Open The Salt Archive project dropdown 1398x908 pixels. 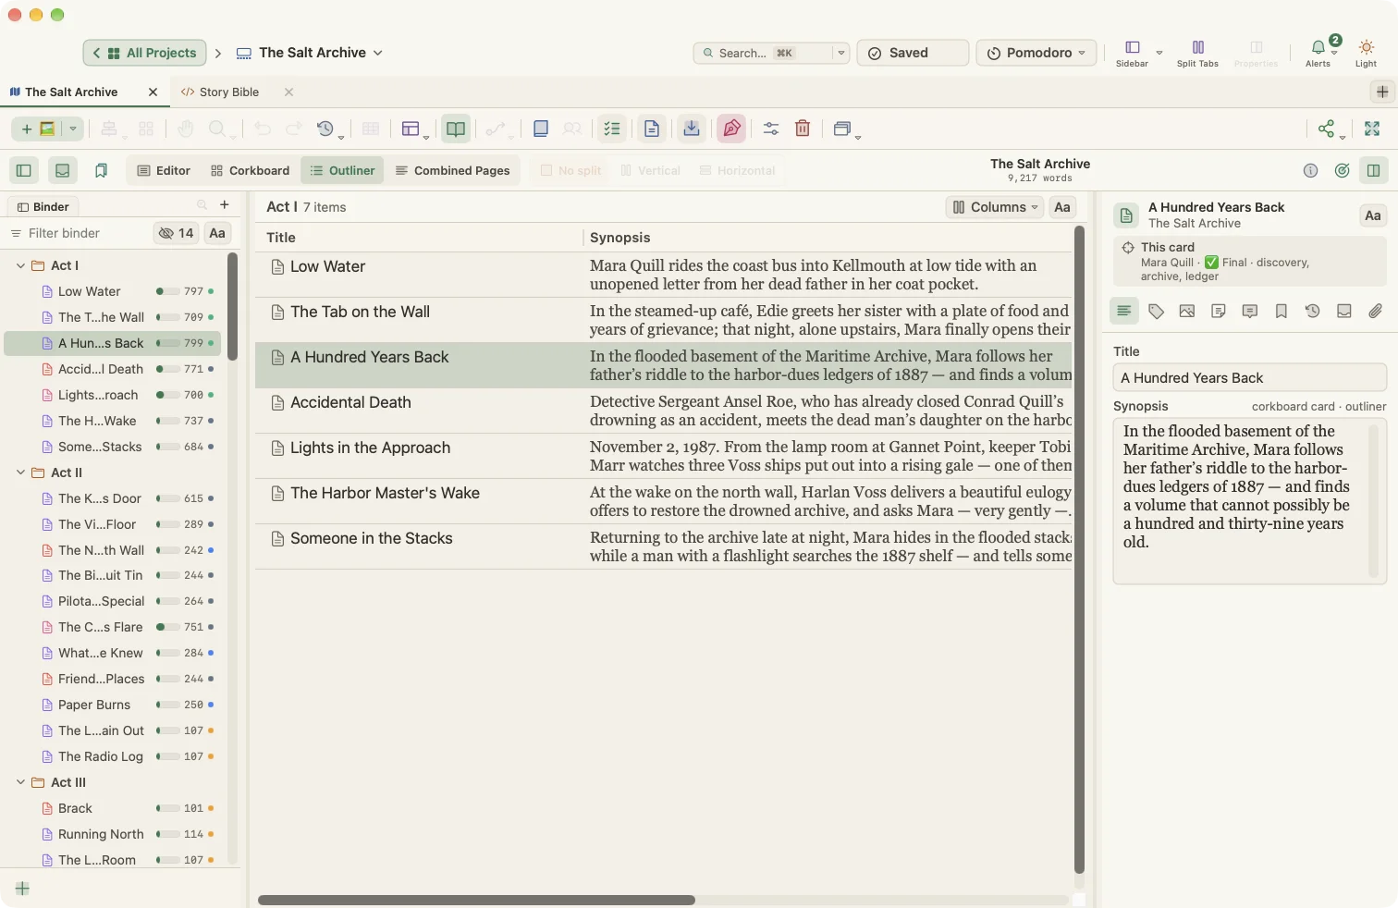(310, 53)
